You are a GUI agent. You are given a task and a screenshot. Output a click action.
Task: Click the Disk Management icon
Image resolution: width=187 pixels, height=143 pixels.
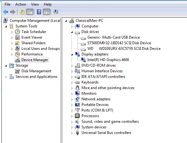click(x=17, y=71)
